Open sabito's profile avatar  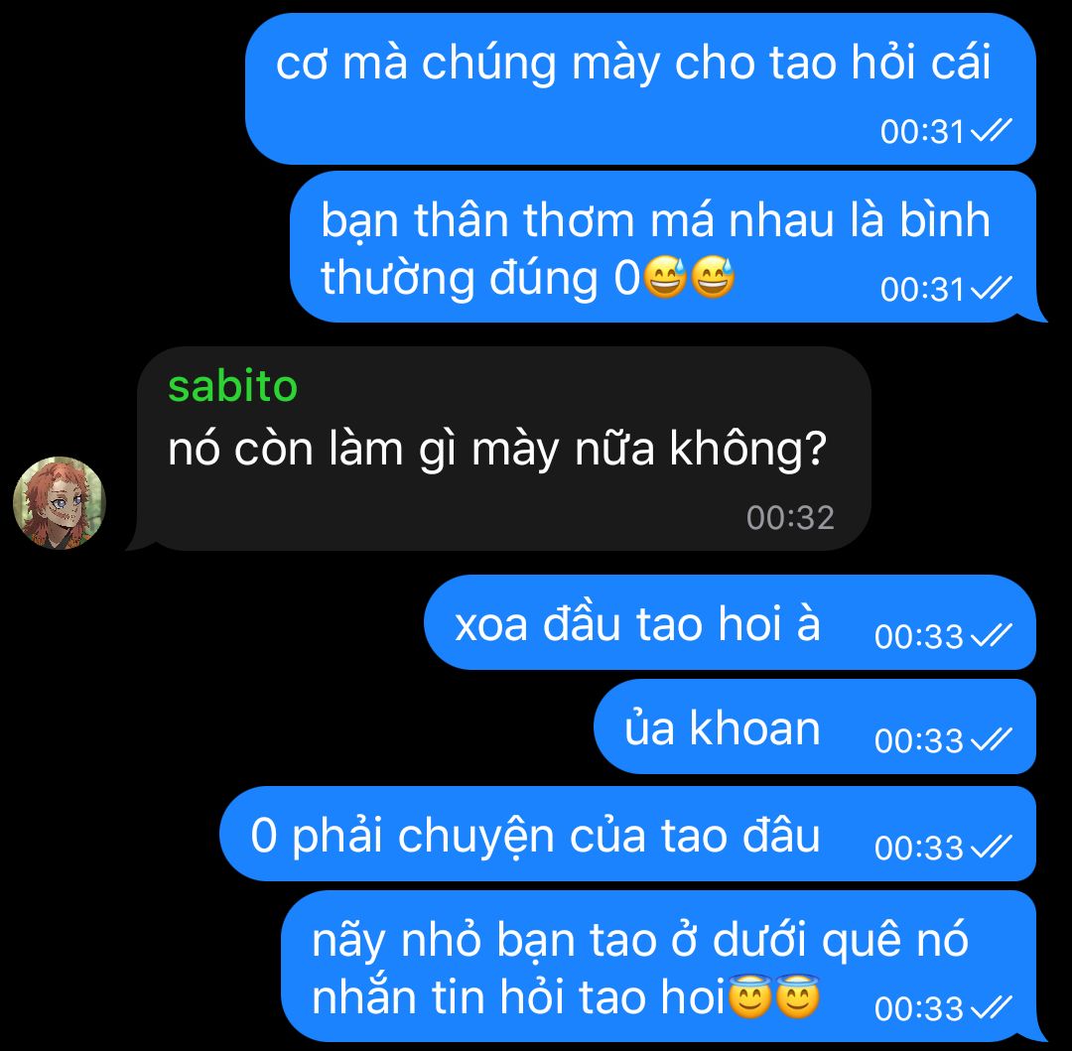click(x=60, y=503)
